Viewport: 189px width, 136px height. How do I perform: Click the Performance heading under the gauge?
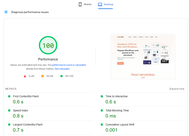coord(48,59)
